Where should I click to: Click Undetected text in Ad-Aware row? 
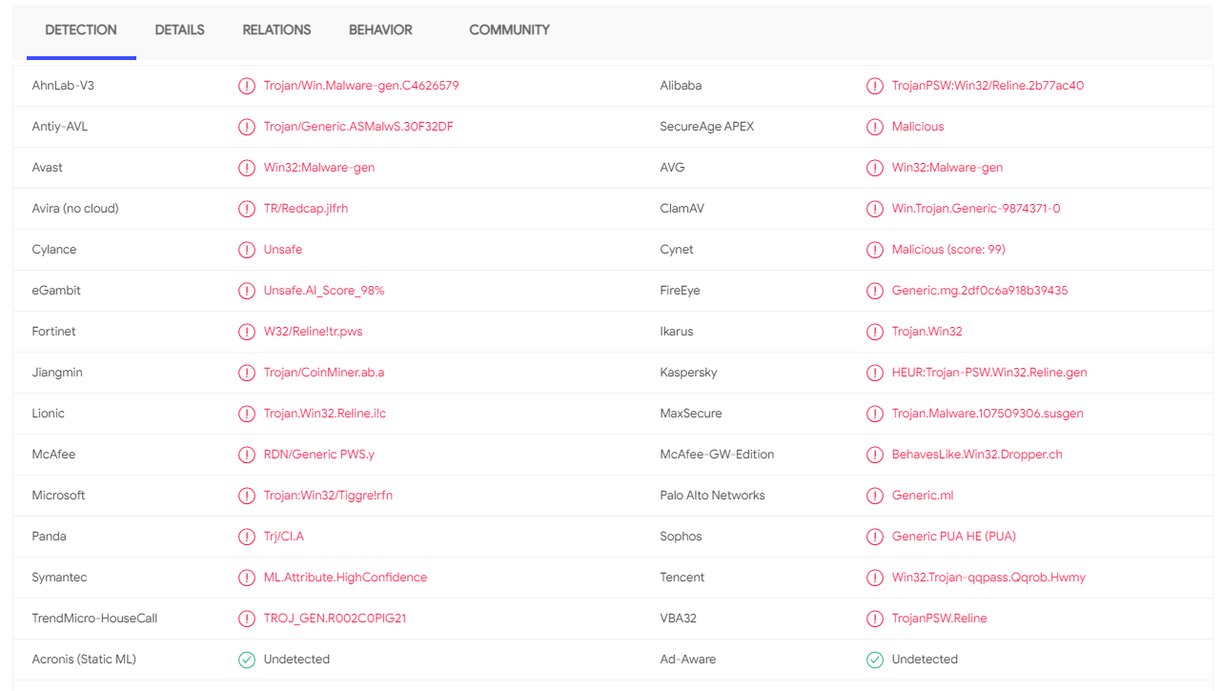tap(925, 660)
